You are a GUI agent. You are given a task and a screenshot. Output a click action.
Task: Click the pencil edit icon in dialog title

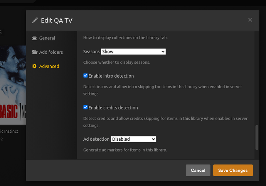35,20
